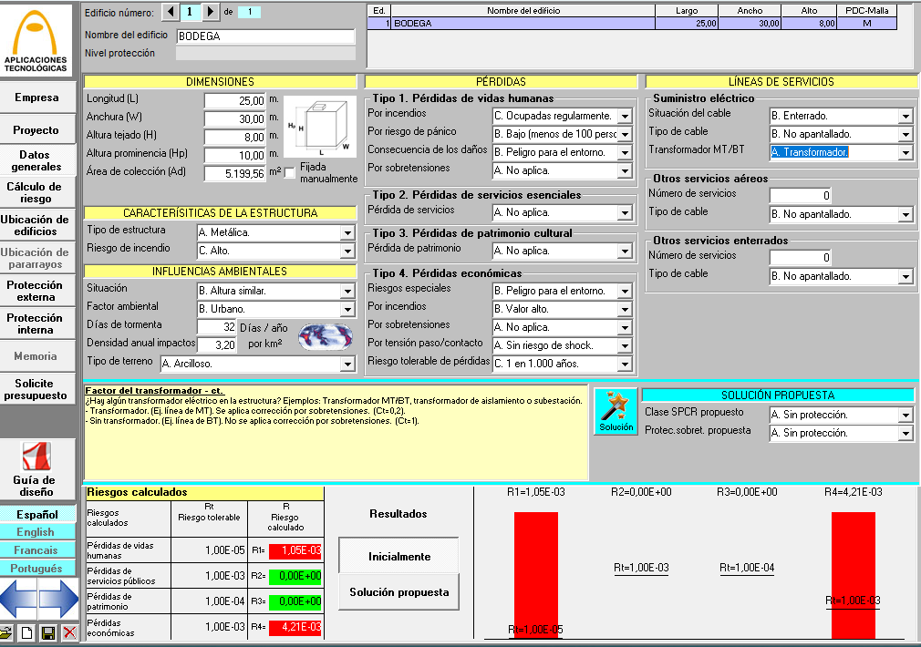Create new project with blank page icon
Screen dimensions: 921x647
27,632
